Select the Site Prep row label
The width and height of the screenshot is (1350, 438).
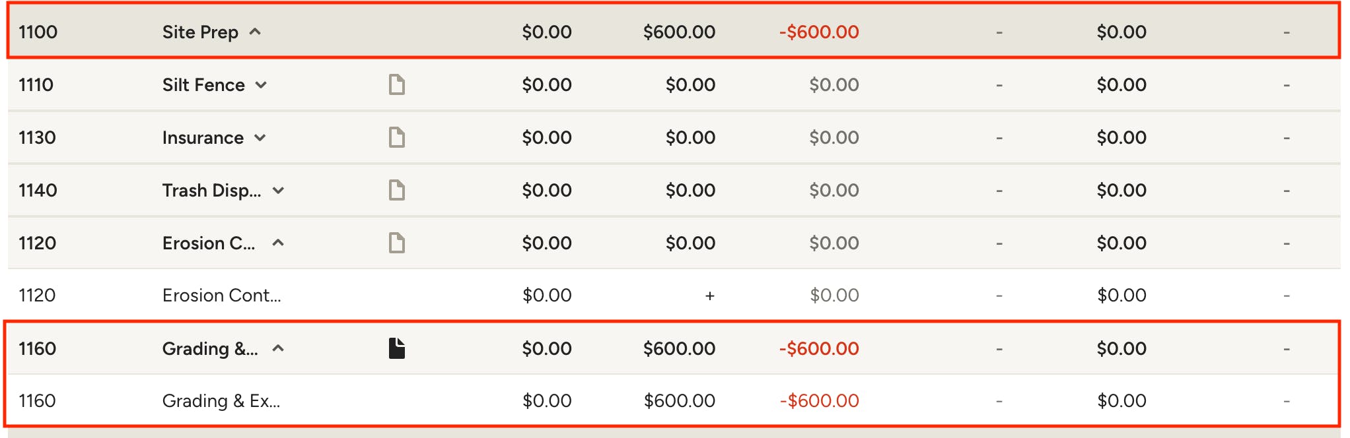click(x=200, y=32)
